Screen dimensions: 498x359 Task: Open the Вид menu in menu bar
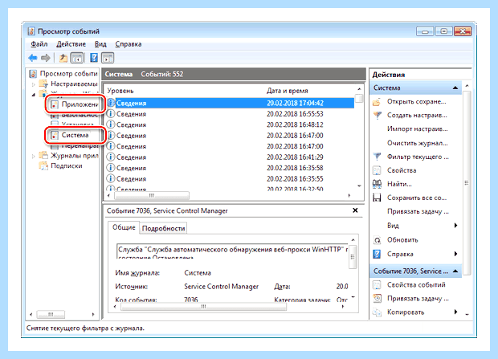click(x=100, y=44)
